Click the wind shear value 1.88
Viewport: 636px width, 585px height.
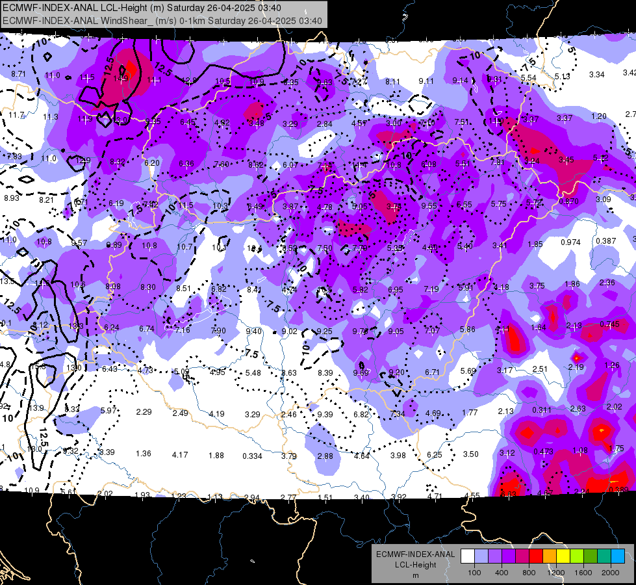(216, 456)
